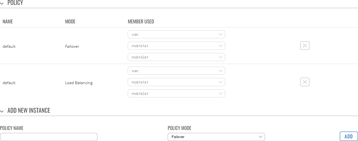Open Failover policy's wan member dropdown
The width and height of the screenshot is (358, 141).
tap(176, 34)
